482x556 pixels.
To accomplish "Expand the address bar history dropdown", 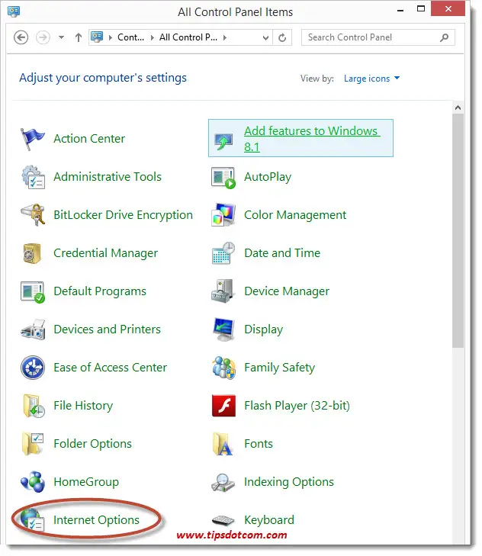I will (265, 37).
